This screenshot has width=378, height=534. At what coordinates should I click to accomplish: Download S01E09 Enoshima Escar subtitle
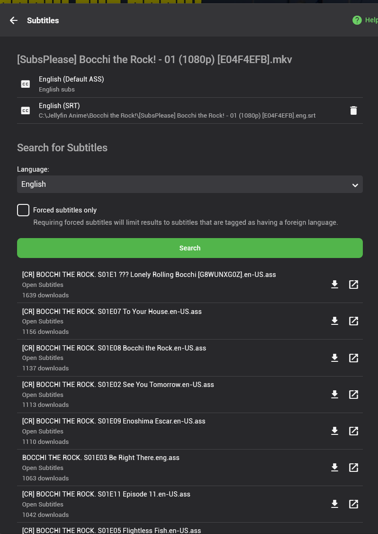pyautogui.click(x=334, y=431)
